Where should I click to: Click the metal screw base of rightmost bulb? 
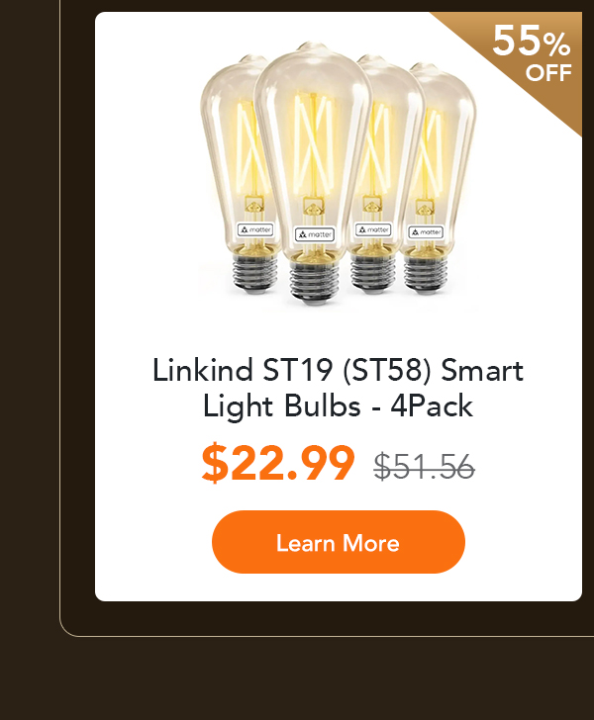tap(426, 275)
